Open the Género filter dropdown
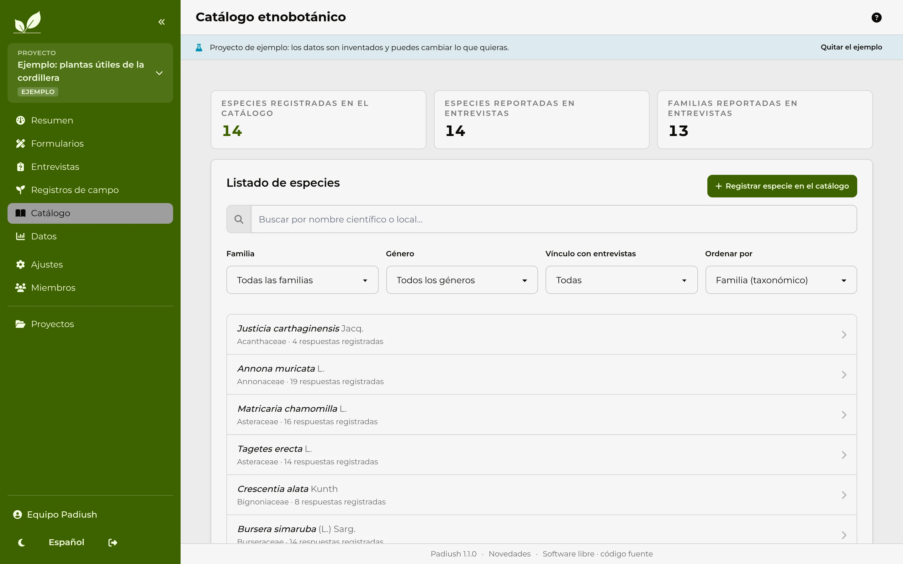The height and width of the screenshot is (564, 903). click(462, 280)
